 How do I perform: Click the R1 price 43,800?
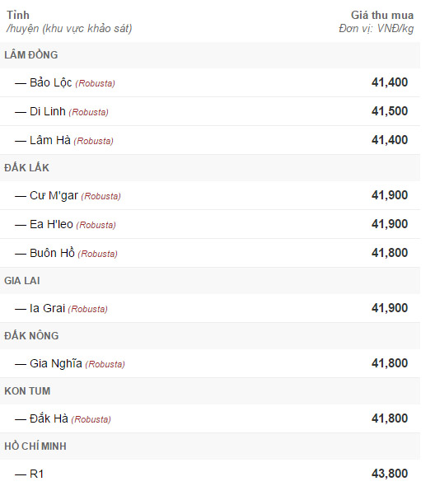coord(390,474)
